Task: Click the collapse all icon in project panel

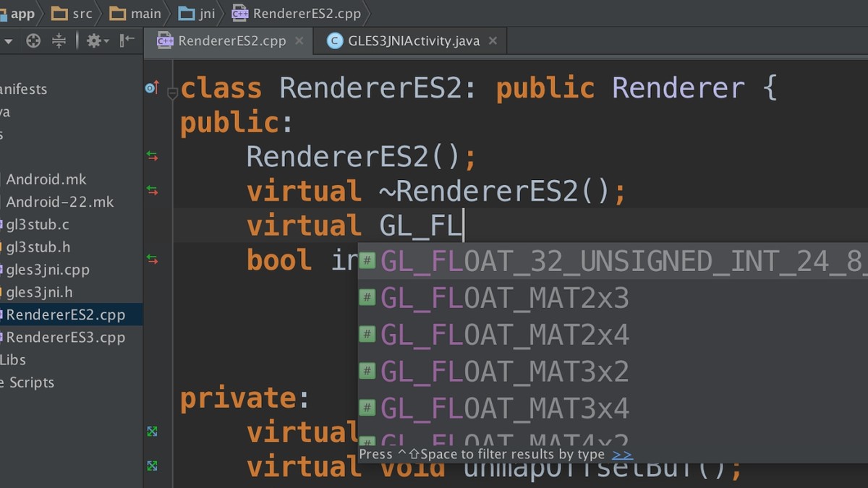Action: click(x=59, y=41)
